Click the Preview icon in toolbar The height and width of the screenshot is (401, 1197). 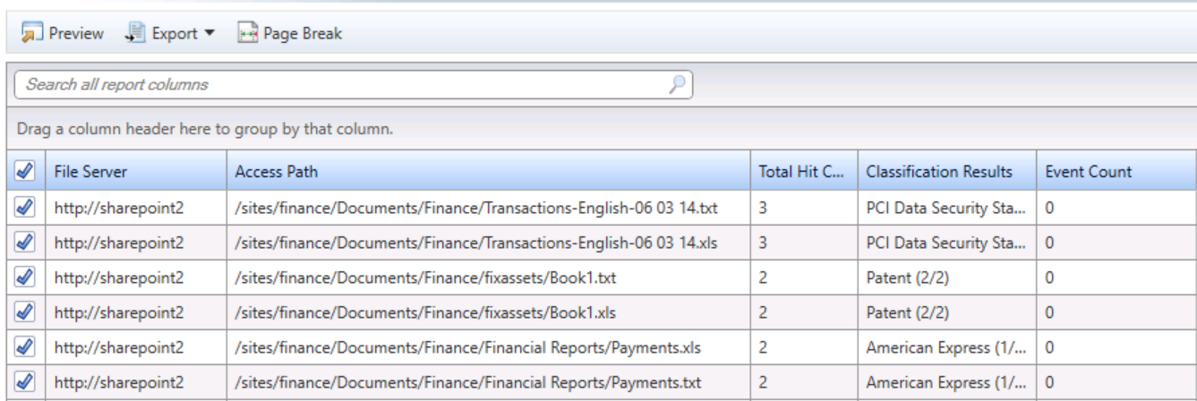click(x=32, y=34)
